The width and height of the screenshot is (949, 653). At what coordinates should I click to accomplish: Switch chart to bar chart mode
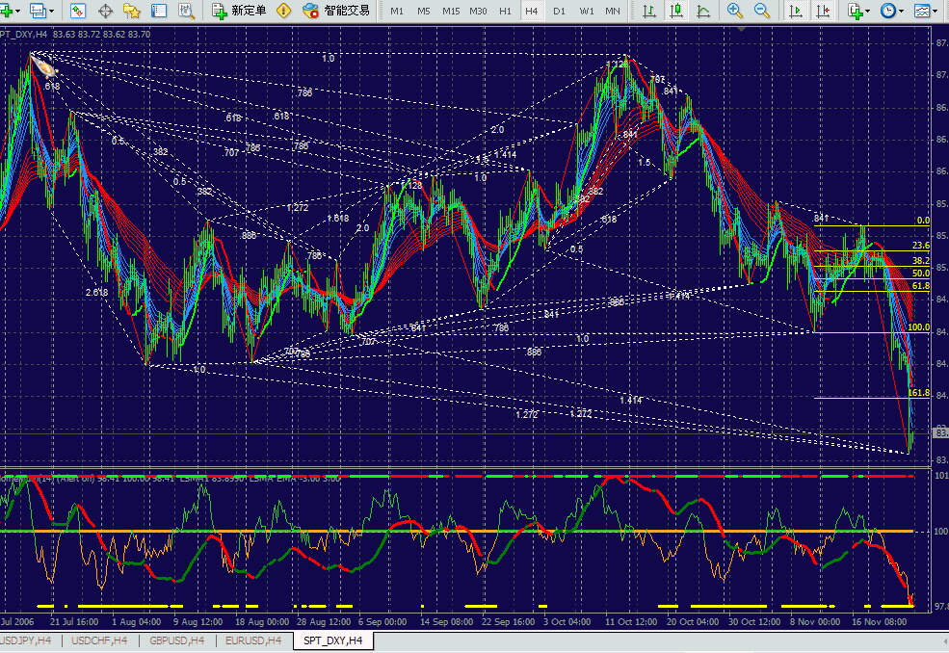click(651, 12)
